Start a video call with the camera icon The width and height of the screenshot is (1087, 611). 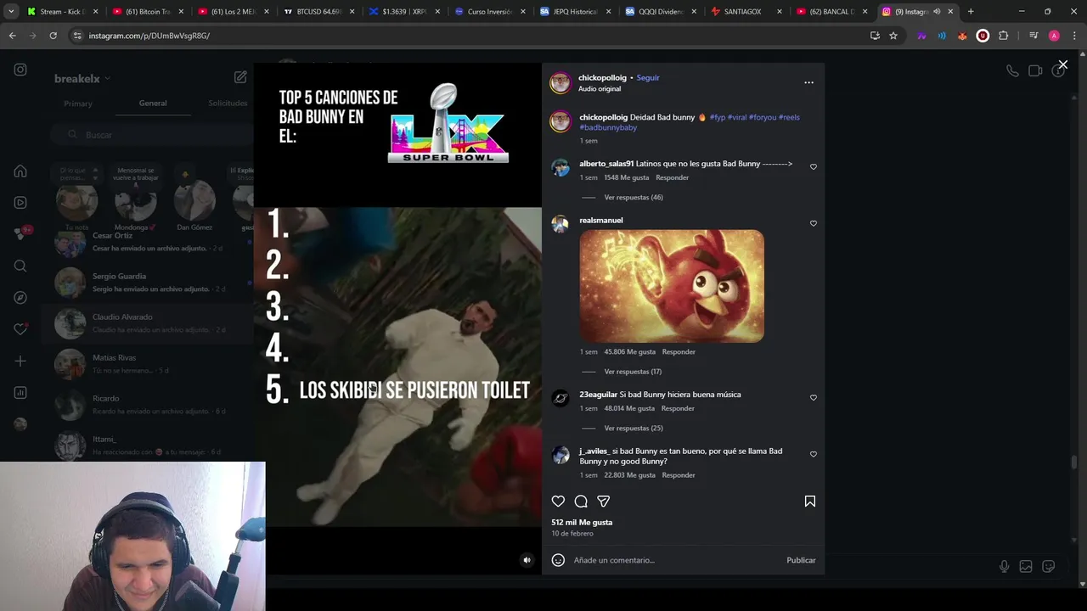click(x=1035, y=71)
